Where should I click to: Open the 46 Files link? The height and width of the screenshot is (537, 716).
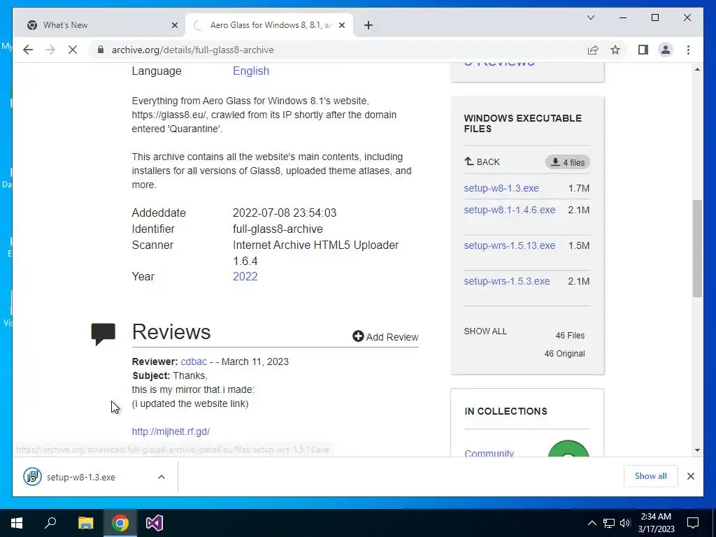570,336
